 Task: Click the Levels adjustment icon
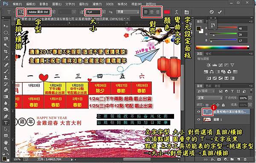tap(215, 65)
